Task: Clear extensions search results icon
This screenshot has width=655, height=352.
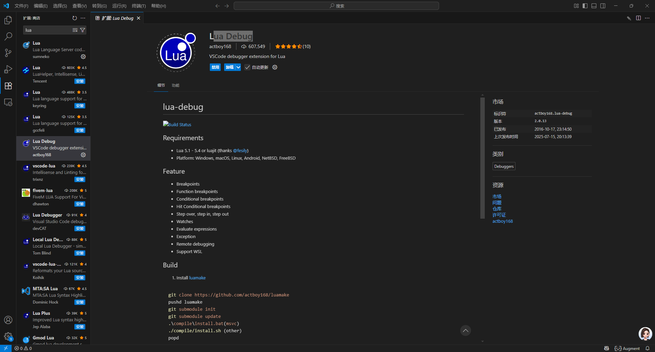Action: point(75,30)
